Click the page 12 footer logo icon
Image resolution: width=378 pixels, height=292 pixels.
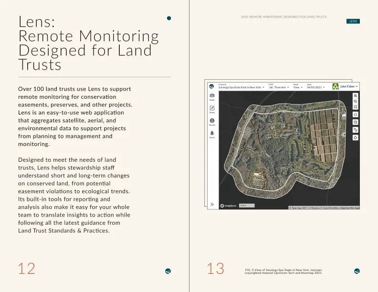tap(168, 271)
